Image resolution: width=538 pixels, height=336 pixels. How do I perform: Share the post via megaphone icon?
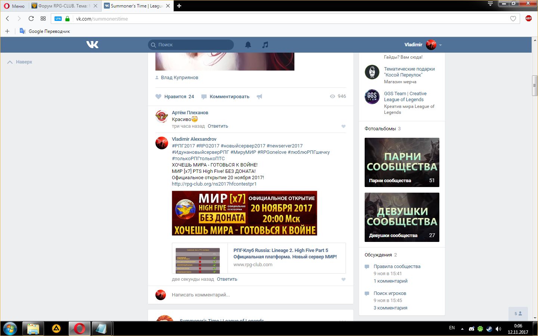coord(259,96)
